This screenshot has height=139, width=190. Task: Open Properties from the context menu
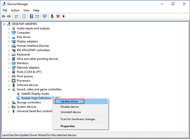[68, 126]
